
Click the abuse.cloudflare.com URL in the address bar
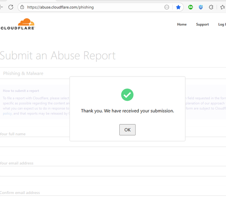(61, 7)
